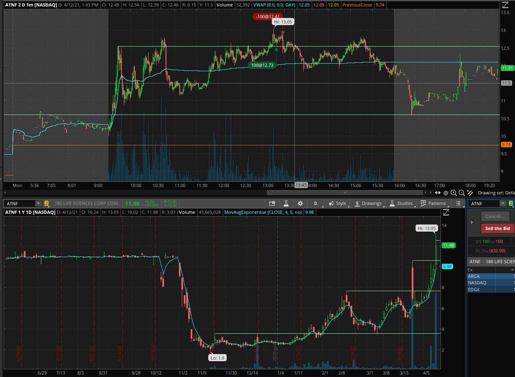Click the 11.5 price level tag on upper axis
The width and height of the screenshot is (515, 377).
(506, 83)
